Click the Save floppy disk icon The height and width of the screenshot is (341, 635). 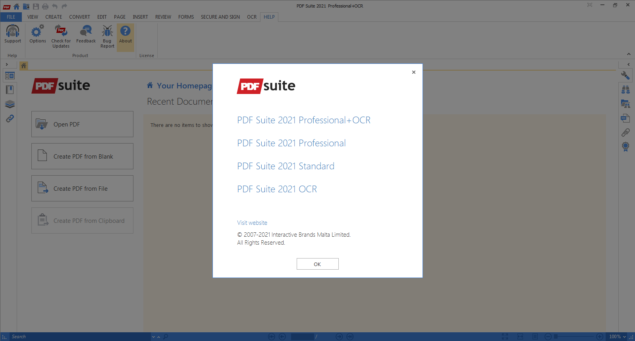(36, 6)
